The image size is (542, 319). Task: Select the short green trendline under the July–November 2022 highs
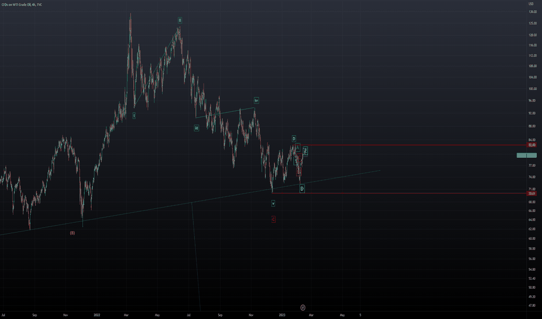point(225,113)
